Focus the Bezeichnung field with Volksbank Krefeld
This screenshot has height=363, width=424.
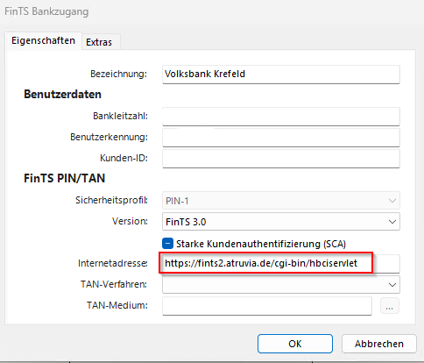click(281, 75)
